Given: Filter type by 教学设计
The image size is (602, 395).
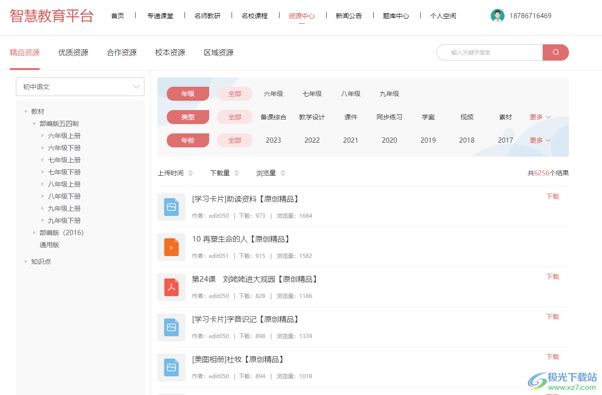Looking at the screenshot, I should point(312,117).
